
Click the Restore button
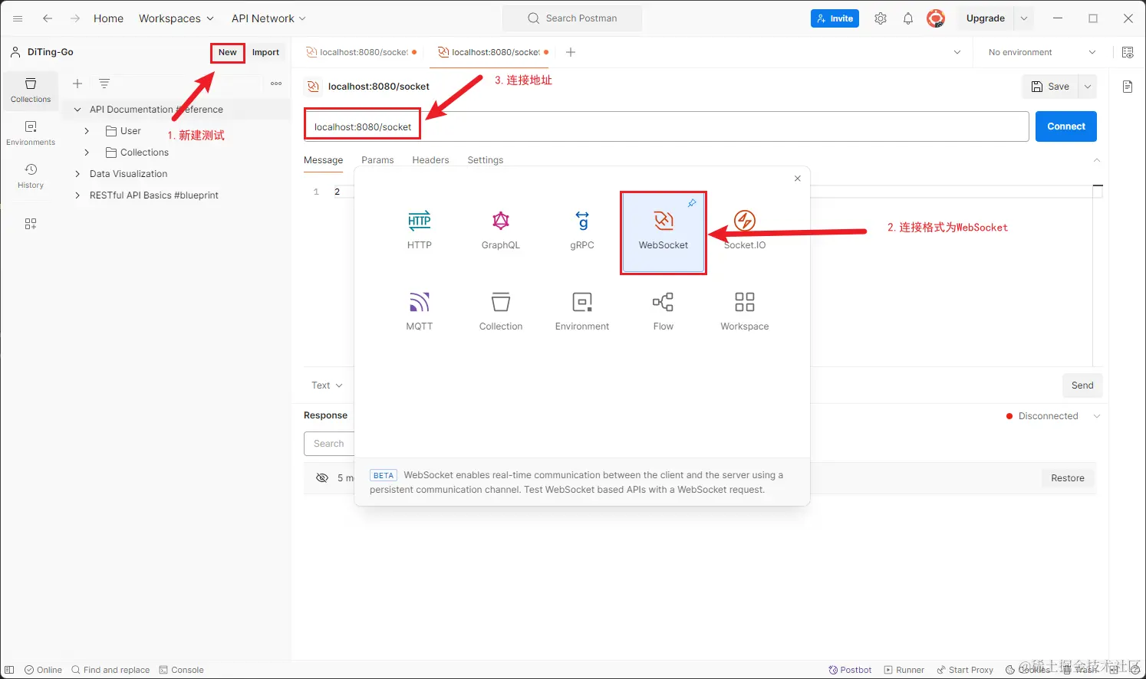[1068, 478]
